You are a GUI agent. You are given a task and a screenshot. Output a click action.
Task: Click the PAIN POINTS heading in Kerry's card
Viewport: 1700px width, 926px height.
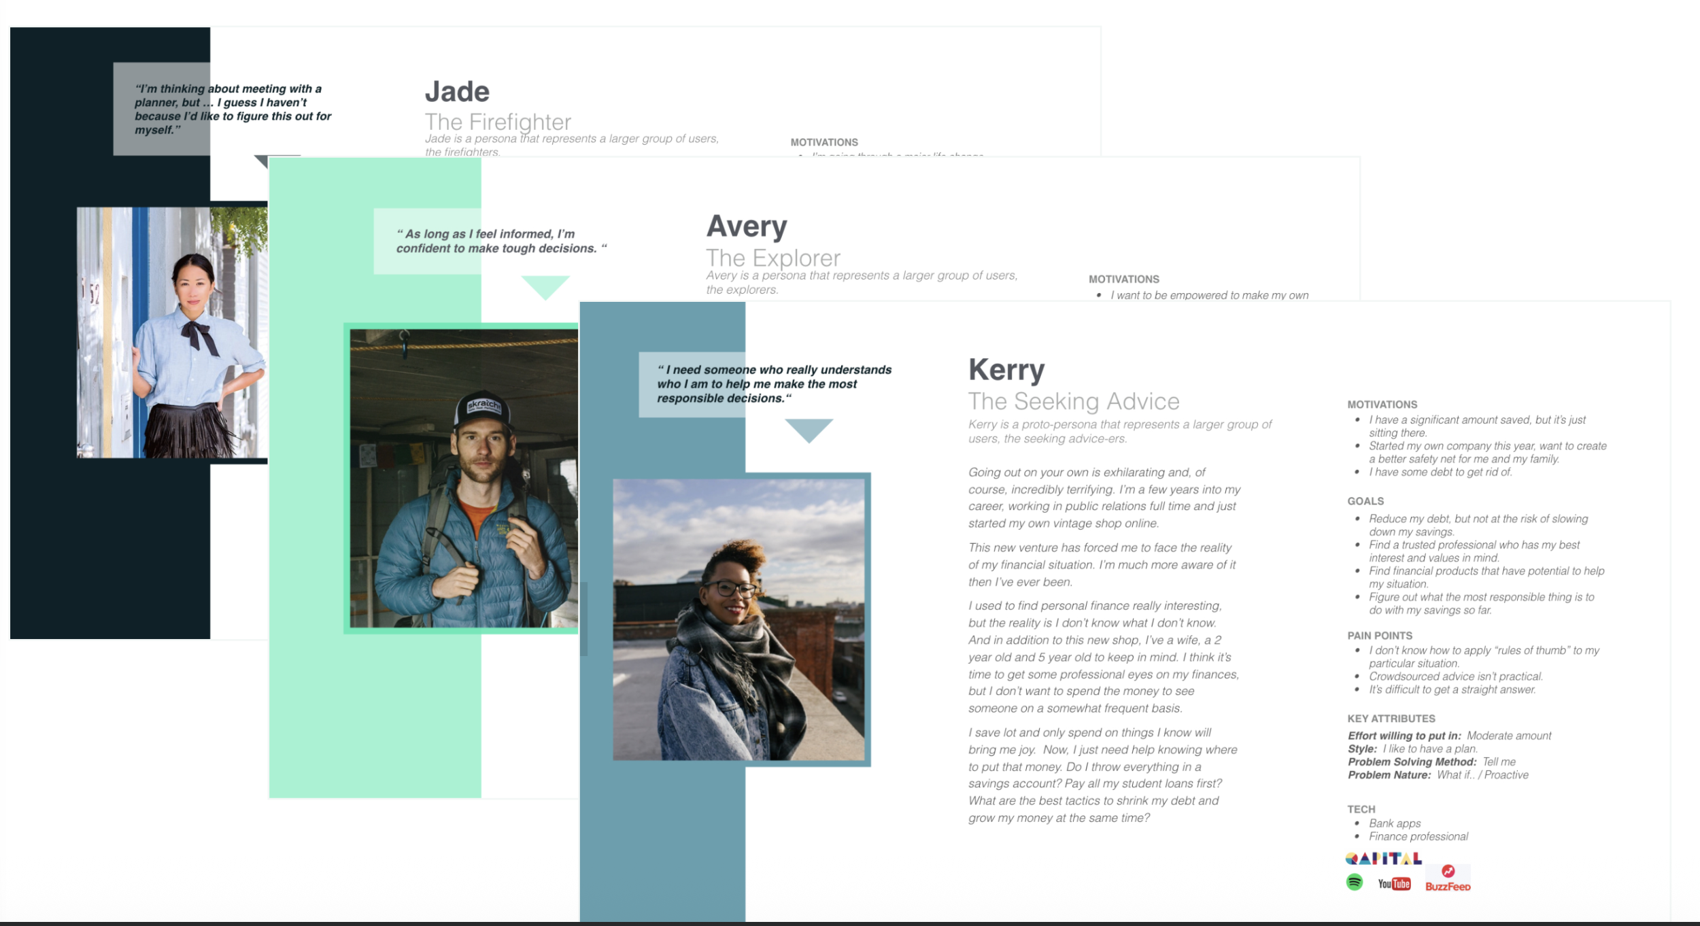pyautogui.click(x=1379, y=636)
